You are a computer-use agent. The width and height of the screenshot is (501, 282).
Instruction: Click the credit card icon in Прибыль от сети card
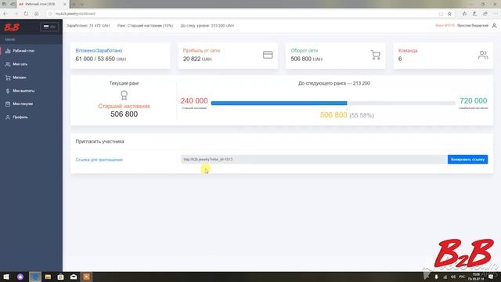point(268,55)
